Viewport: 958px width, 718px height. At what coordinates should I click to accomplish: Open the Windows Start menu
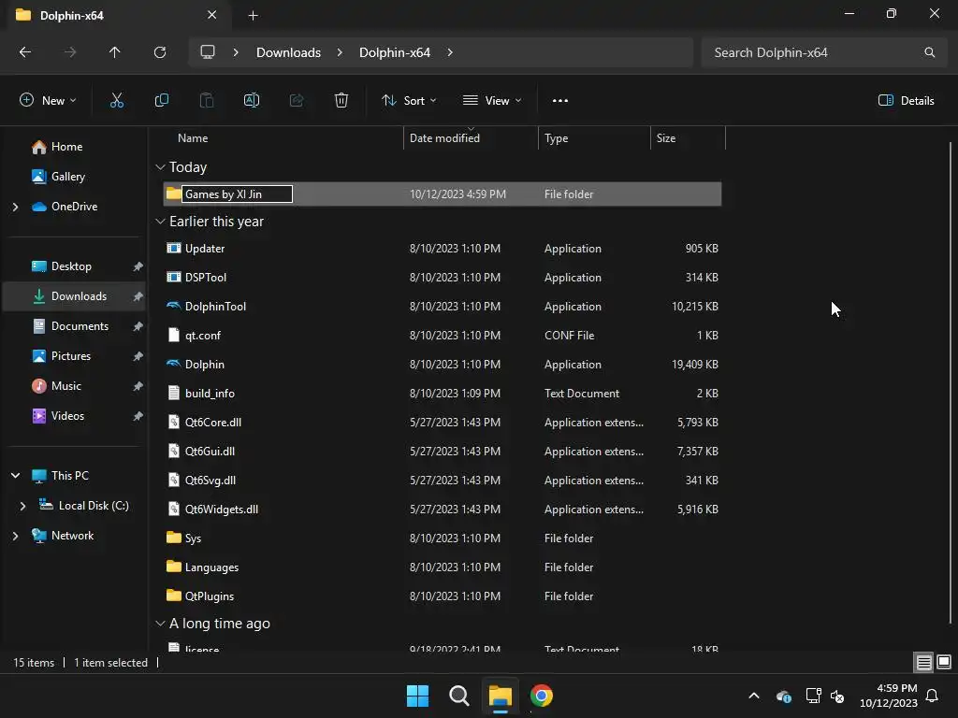point(418,696)
